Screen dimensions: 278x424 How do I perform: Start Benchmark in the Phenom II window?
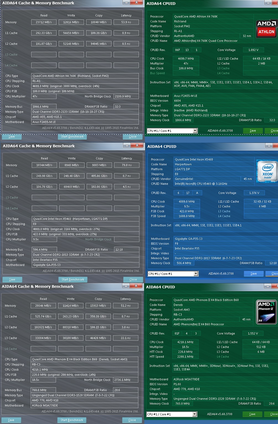[72, 420]
